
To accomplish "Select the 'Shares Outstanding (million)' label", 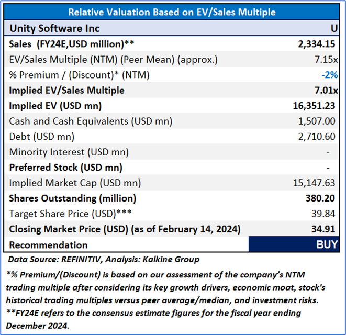I will pos(72,198).
